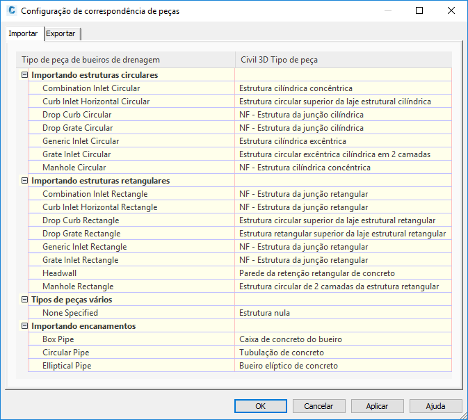The image size is (468, 420).
Task: Select the None Specified row
Action: pyautogui.click(x=70, y=313)
